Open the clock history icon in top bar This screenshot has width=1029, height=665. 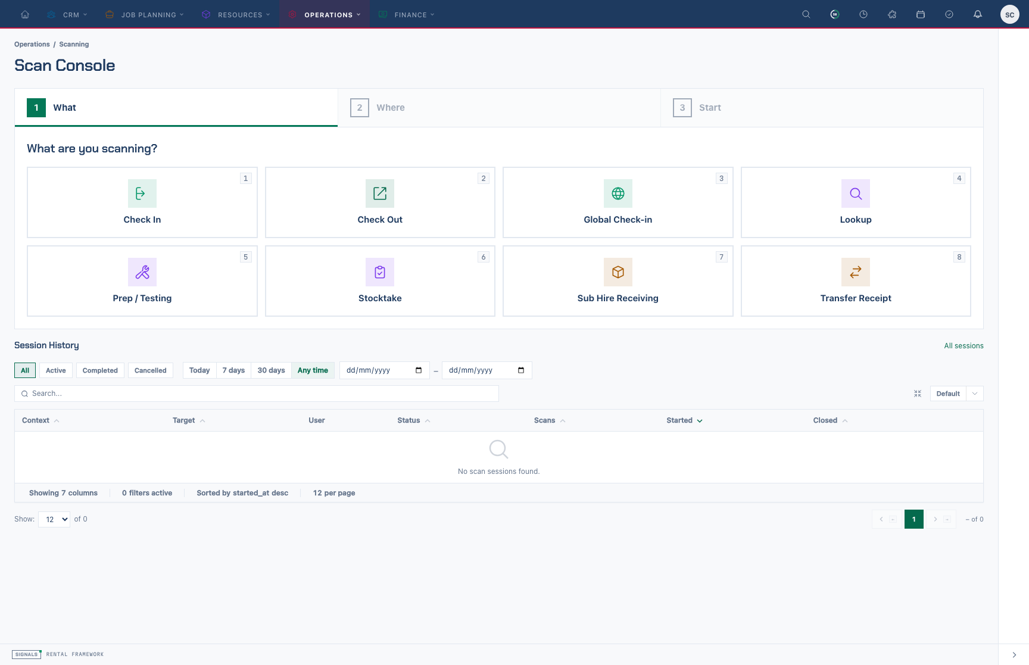click(863, 14)
